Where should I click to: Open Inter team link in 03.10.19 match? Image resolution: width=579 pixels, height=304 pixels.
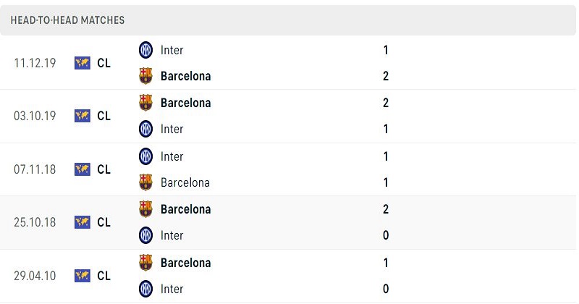(x=172, y=130)
